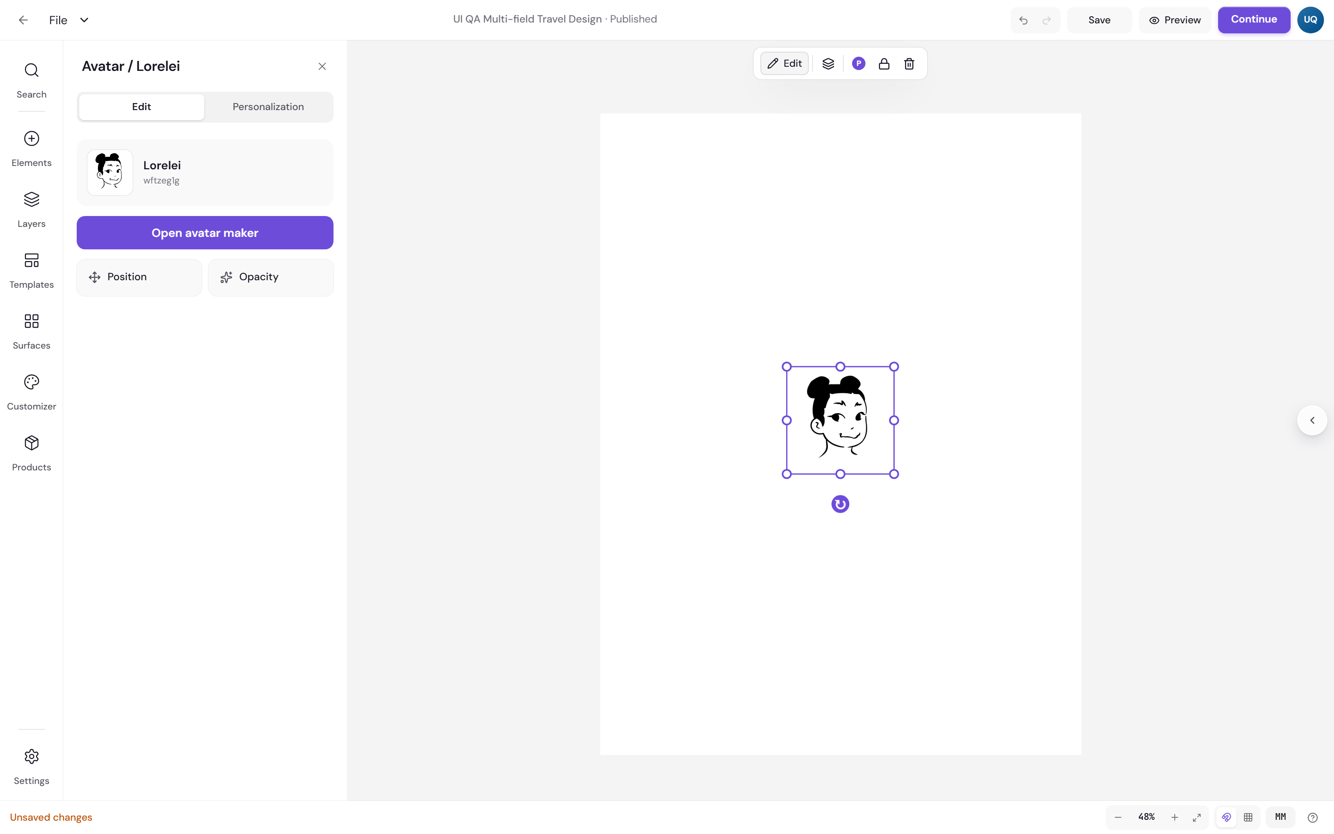The height and width of the screenshot is (834, 1334).
Task: Open Settings in the sidebar
Action: 31,767
